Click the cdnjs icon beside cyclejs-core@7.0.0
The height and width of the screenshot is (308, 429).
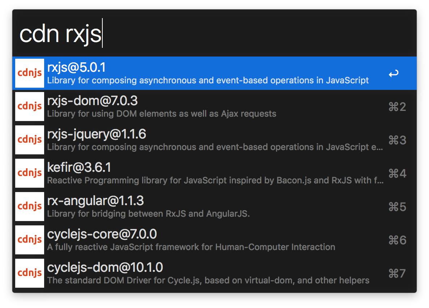coord(30,240)
